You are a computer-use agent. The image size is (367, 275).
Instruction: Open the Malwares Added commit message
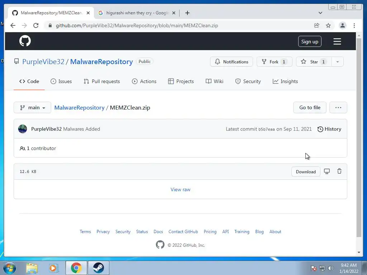(x=81, y=129)
